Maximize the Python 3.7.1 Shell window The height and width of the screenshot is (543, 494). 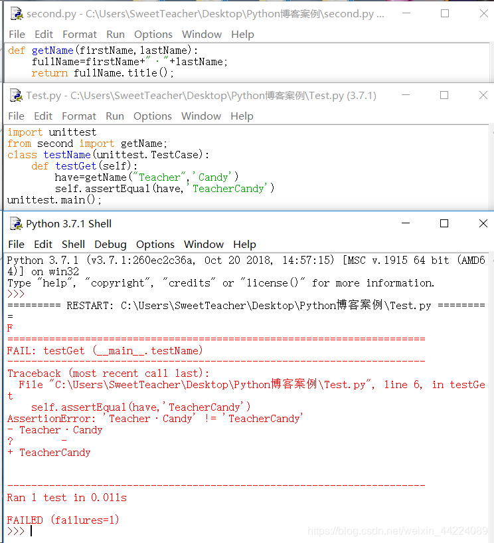[444, 223]
